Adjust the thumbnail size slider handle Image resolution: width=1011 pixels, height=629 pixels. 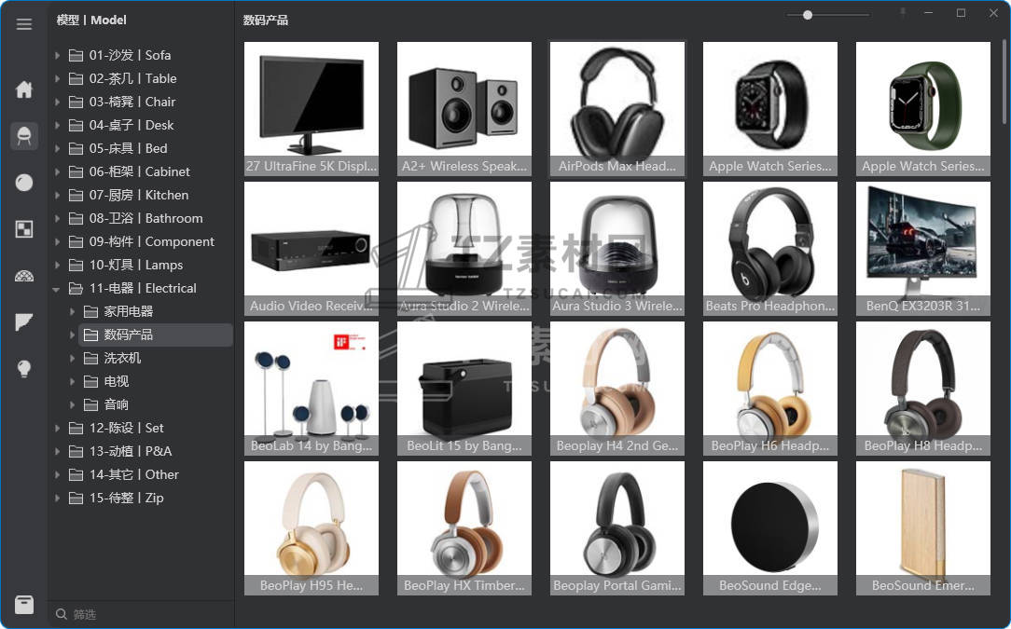point(808,15)
